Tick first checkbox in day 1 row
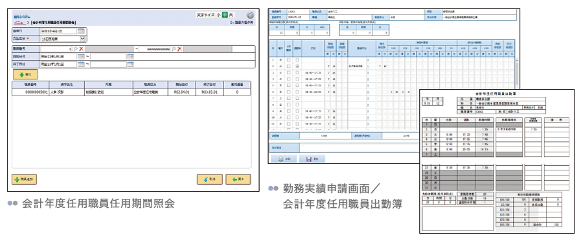Viewport: 583px width, 244px height. [x=288, y=59]
